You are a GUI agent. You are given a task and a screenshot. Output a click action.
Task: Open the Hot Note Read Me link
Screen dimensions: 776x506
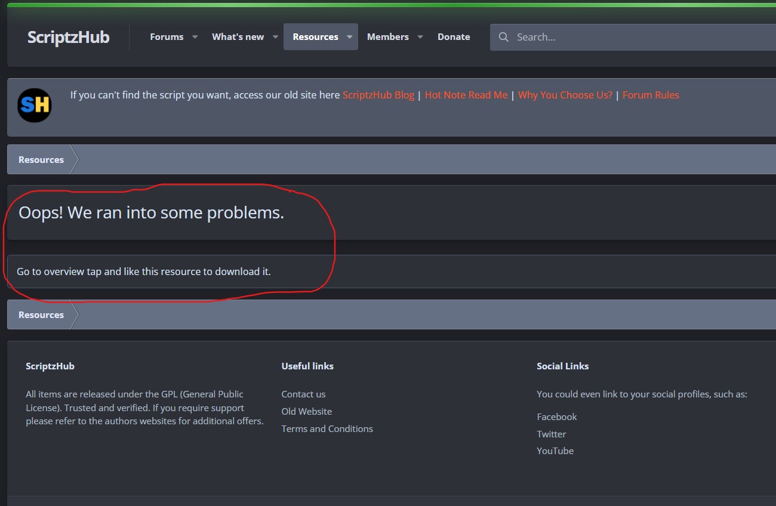pyautogui.click(x=466, y=95)
